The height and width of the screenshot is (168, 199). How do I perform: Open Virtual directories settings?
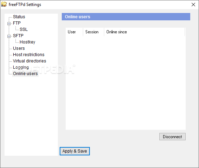pos(29,61)
